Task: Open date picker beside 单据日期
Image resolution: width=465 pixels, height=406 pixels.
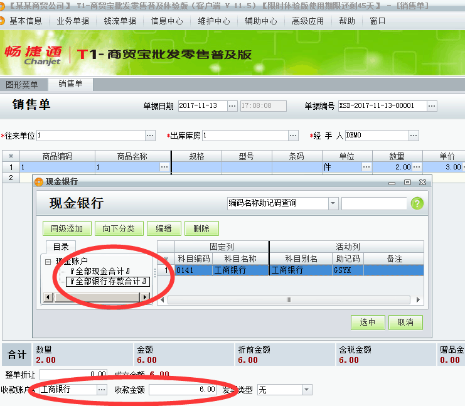Action: point(232,106)
